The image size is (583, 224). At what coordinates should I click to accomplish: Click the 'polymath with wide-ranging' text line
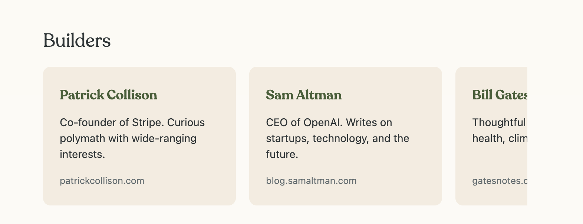(128, 139)
